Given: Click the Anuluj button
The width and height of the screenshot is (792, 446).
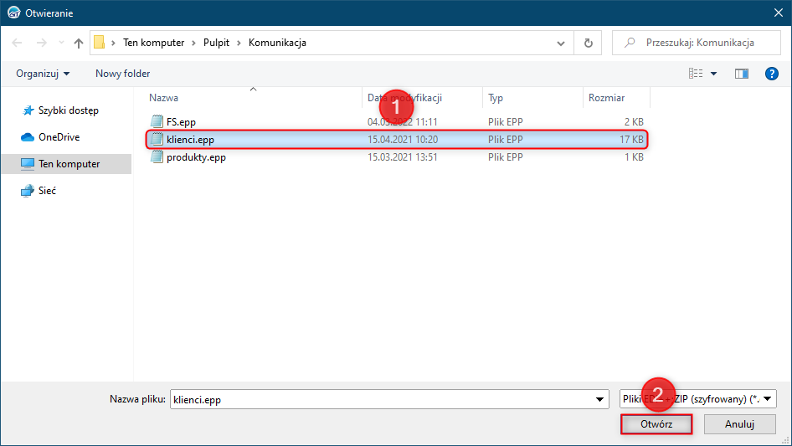Looking at the screenshot, I should 739,424.
